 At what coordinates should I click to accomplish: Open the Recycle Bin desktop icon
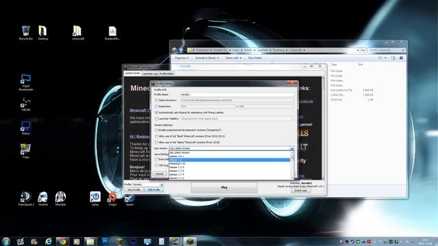click(x=26, y=32)
